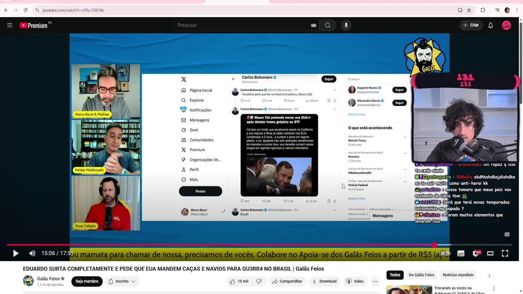Mute the video volume speaker
The image size is (523, 294).
tap(32, 254)
